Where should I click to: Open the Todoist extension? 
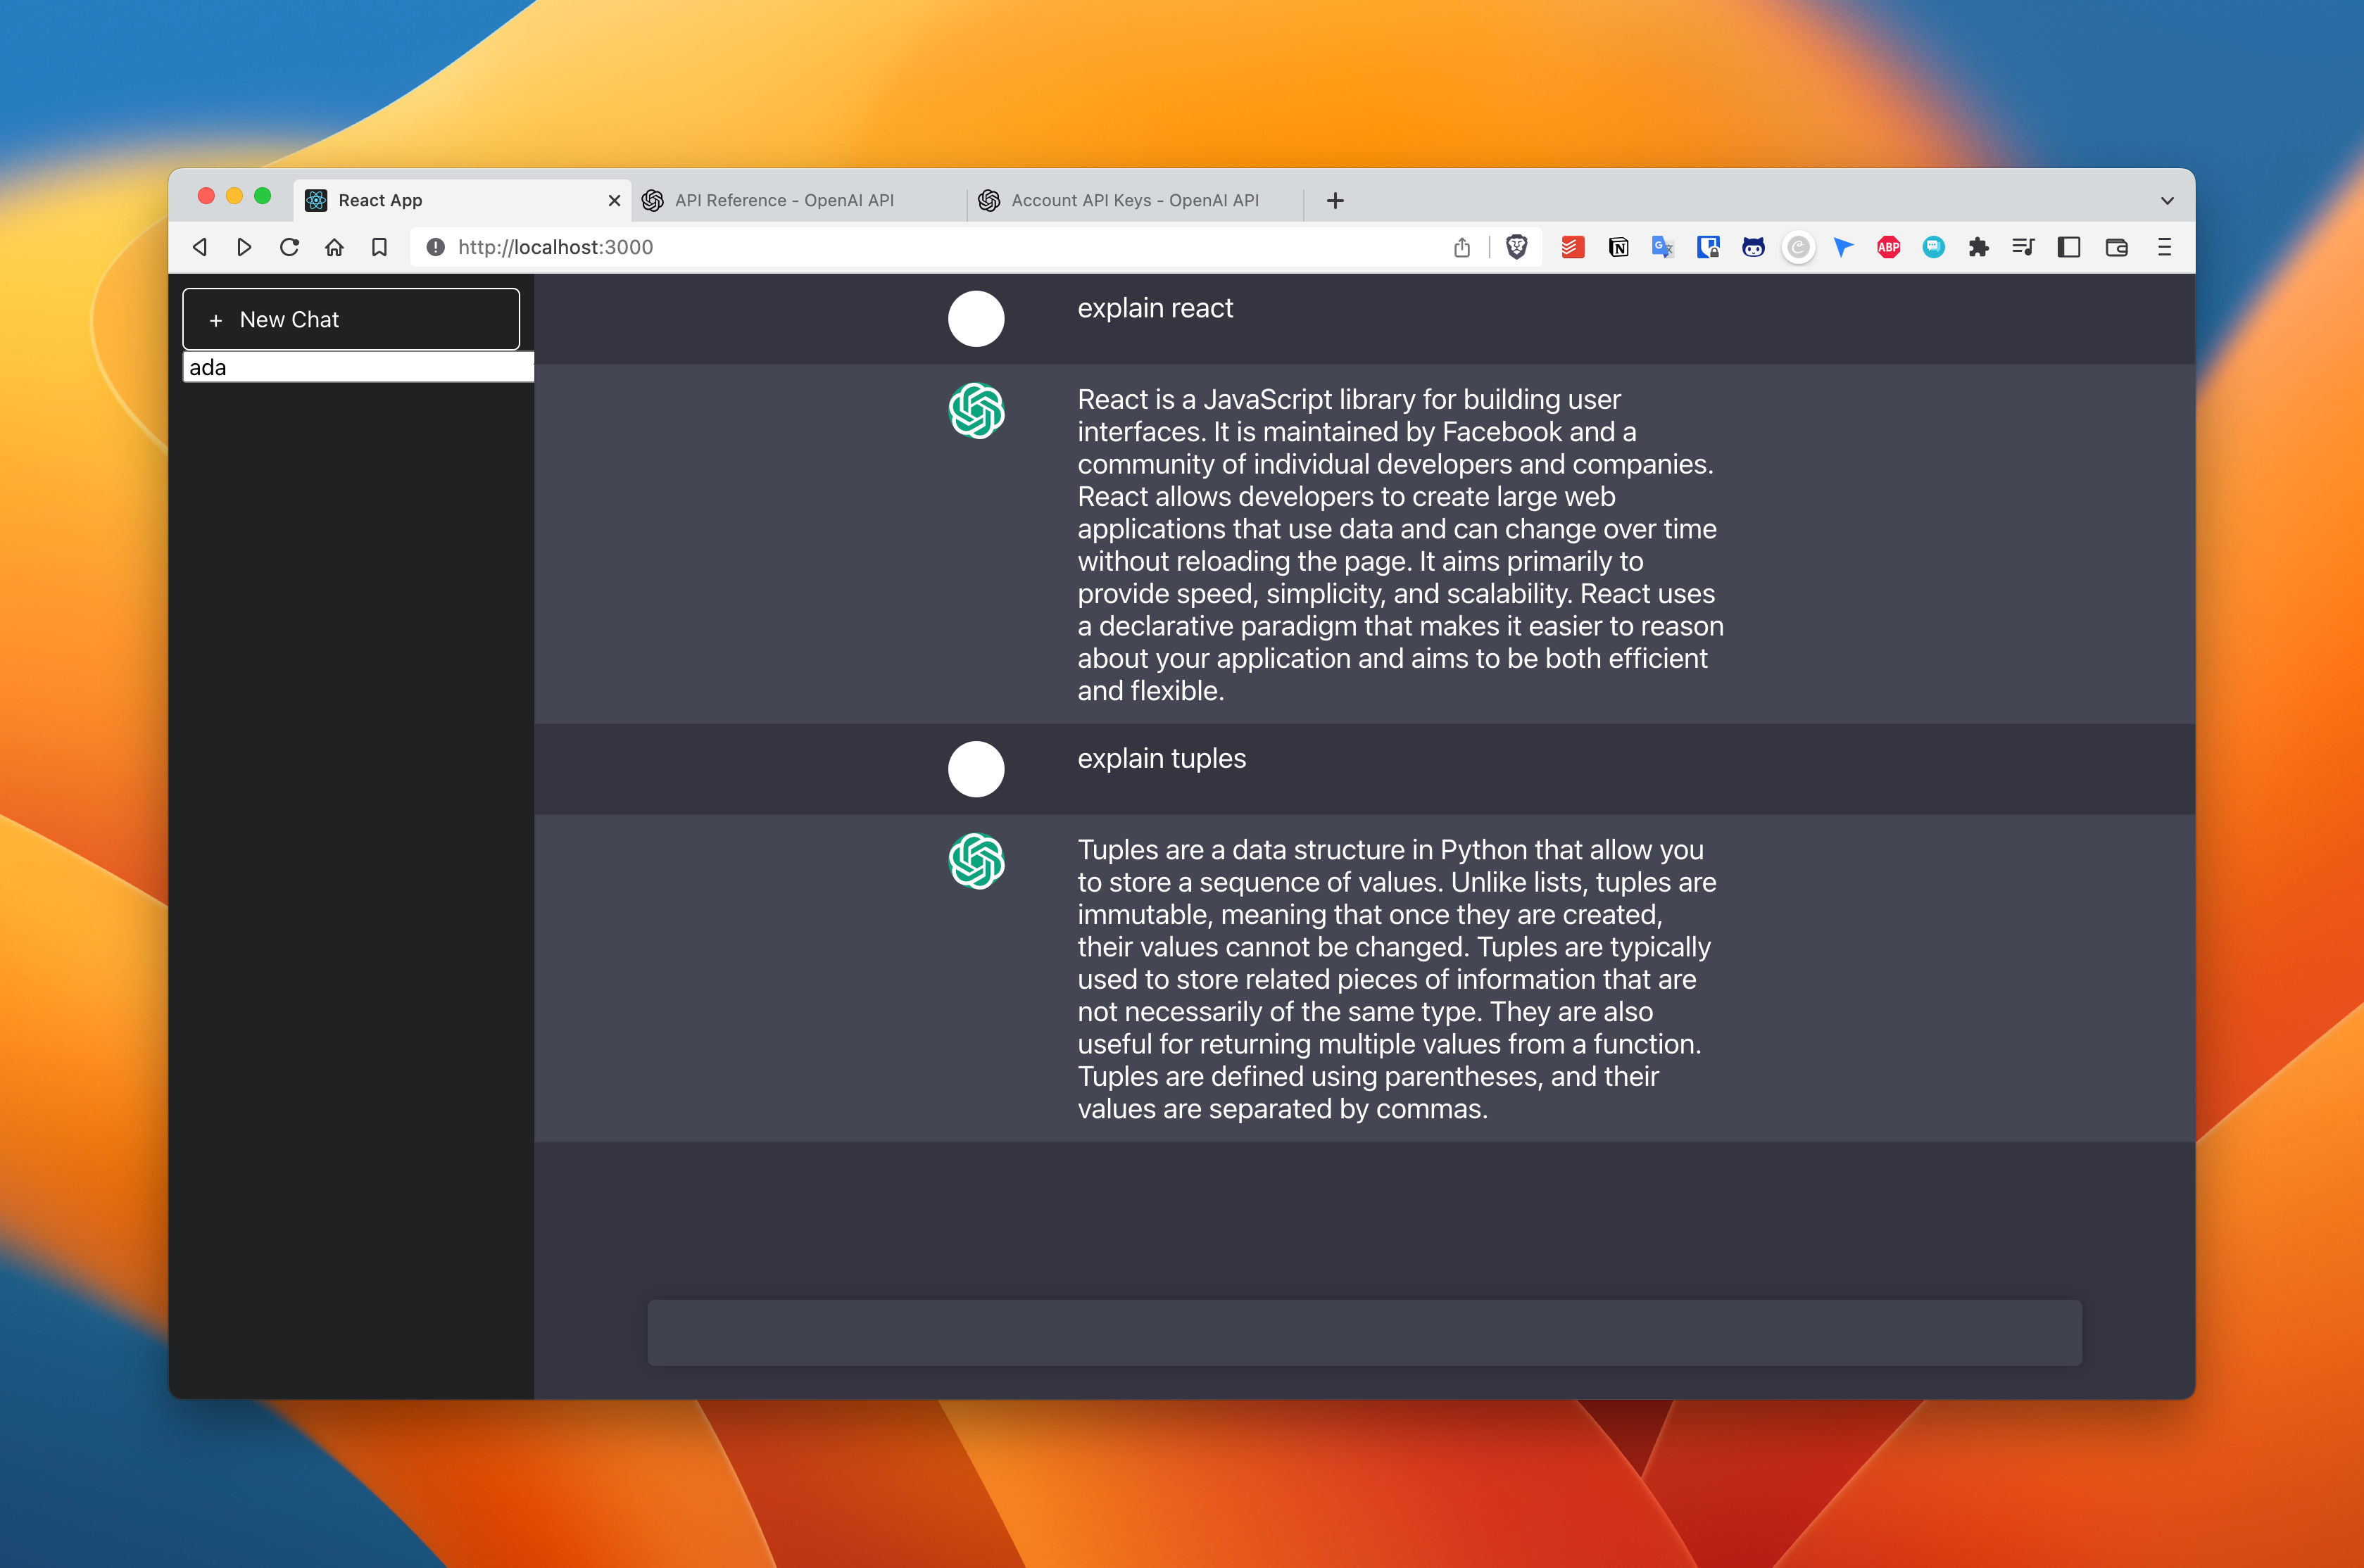point(1572,247)
